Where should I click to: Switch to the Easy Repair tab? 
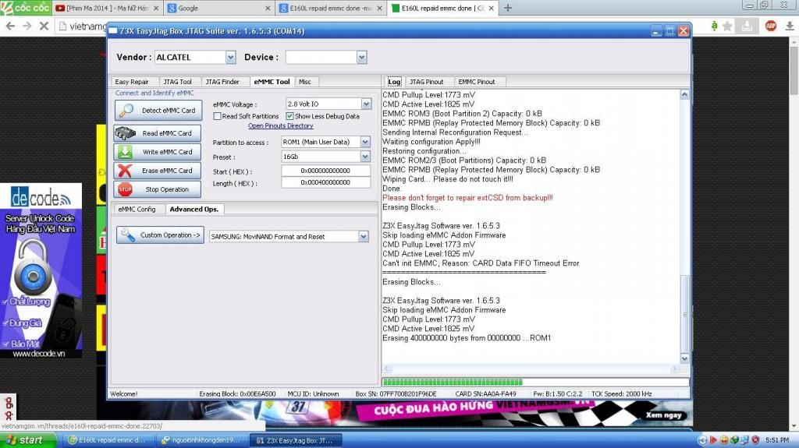point(131,82)
